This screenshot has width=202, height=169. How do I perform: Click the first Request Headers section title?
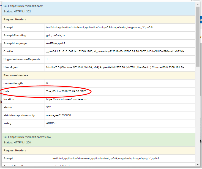[15, 20]
